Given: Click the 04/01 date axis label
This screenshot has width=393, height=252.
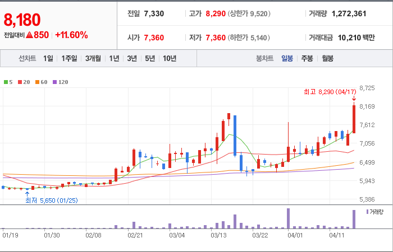Looking at the screenshot, I should point(295,235).
